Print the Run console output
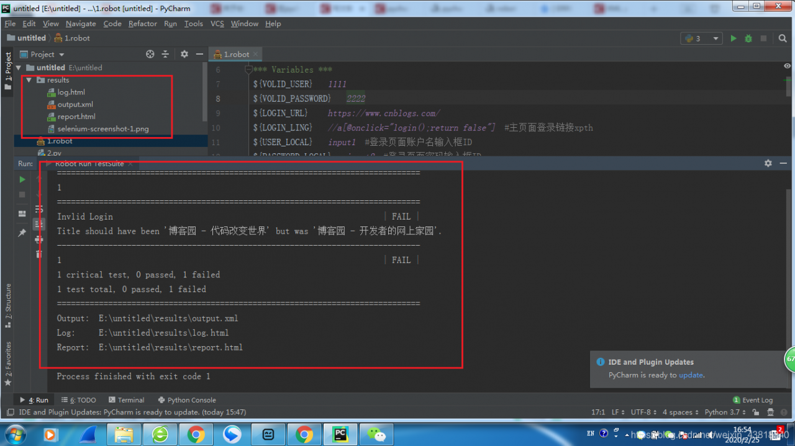795x446 pixels. (39, 239)
